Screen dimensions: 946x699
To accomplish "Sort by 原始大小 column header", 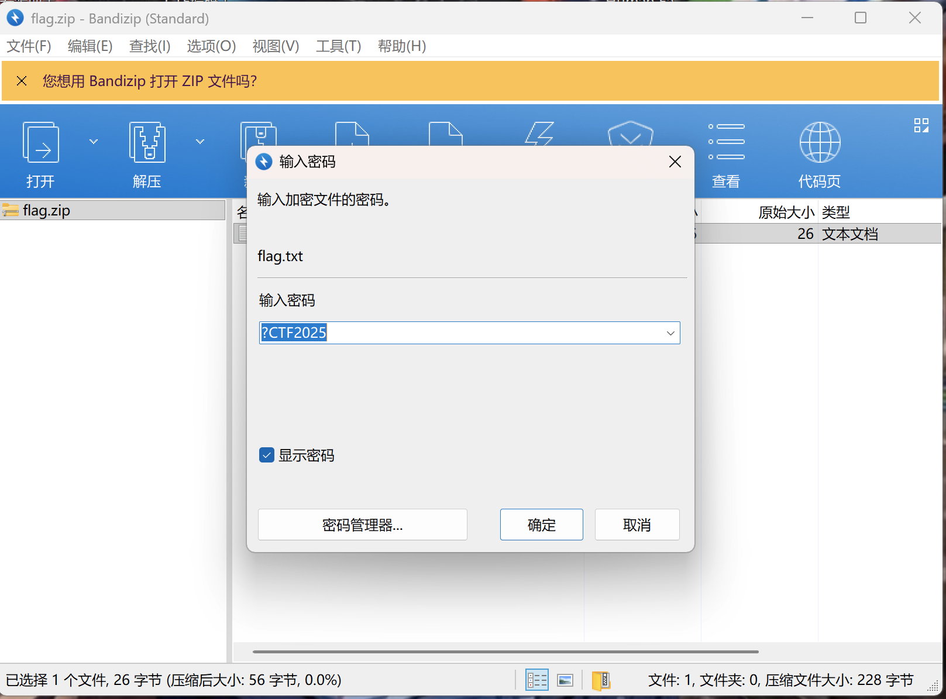I will [786, 212].
